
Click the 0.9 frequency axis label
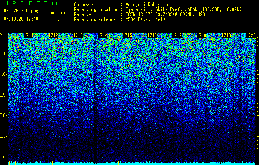pyautogui.click(x=3, y=95)
